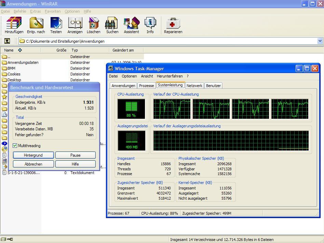Sort by Geändert am column header

pyautogui.click(x=126, y=50)
